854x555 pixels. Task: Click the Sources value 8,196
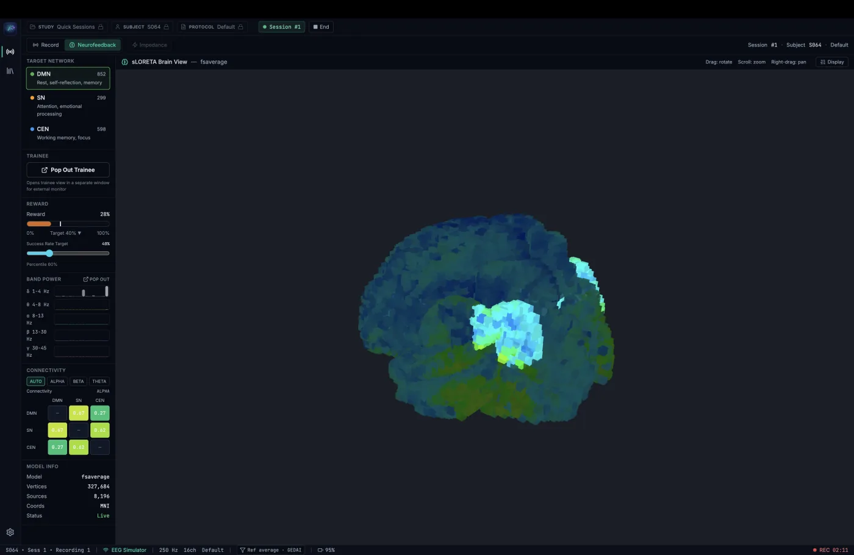tap(102, 496)
